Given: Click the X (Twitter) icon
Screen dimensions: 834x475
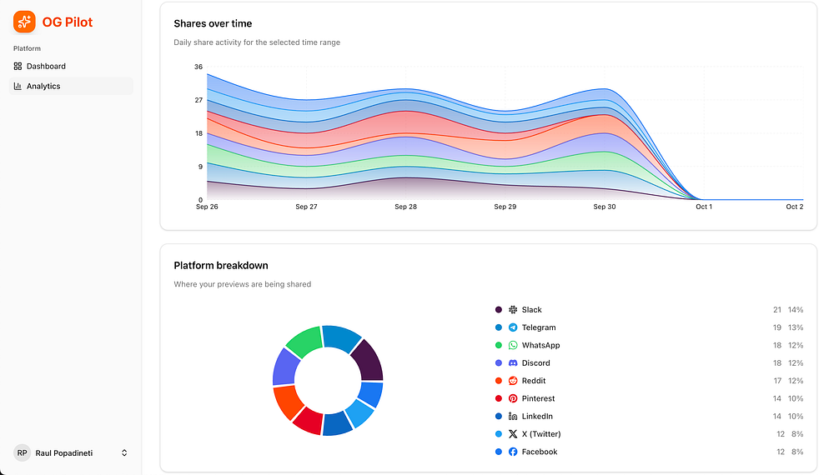Looking at the screenshot, I should [513, 434].
